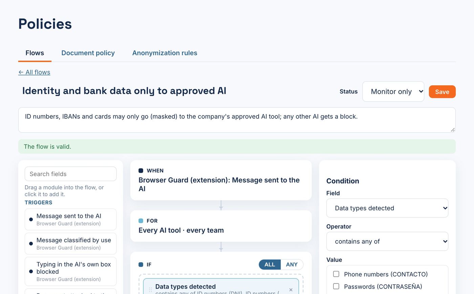Go to the Anonymization rules tab

(165, 53)
